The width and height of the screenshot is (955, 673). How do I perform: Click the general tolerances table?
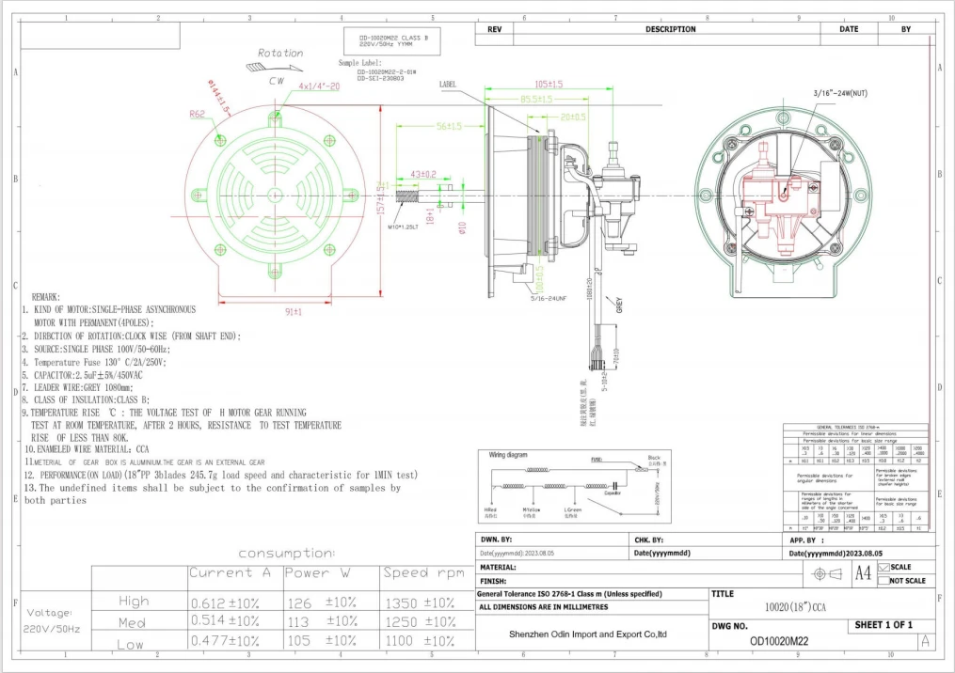[855, 477]
